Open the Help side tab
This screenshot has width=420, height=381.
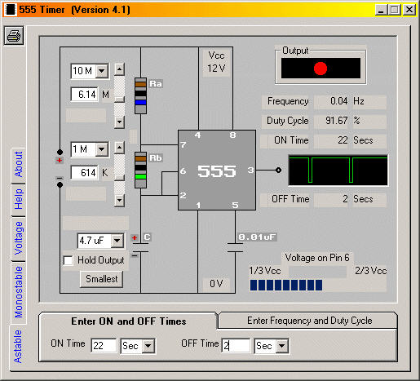click(19, 199)
